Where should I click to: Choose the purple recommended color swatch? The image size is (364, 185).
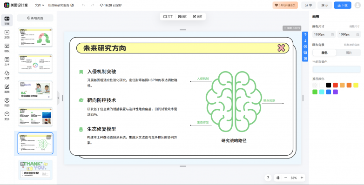pos(335,92)
